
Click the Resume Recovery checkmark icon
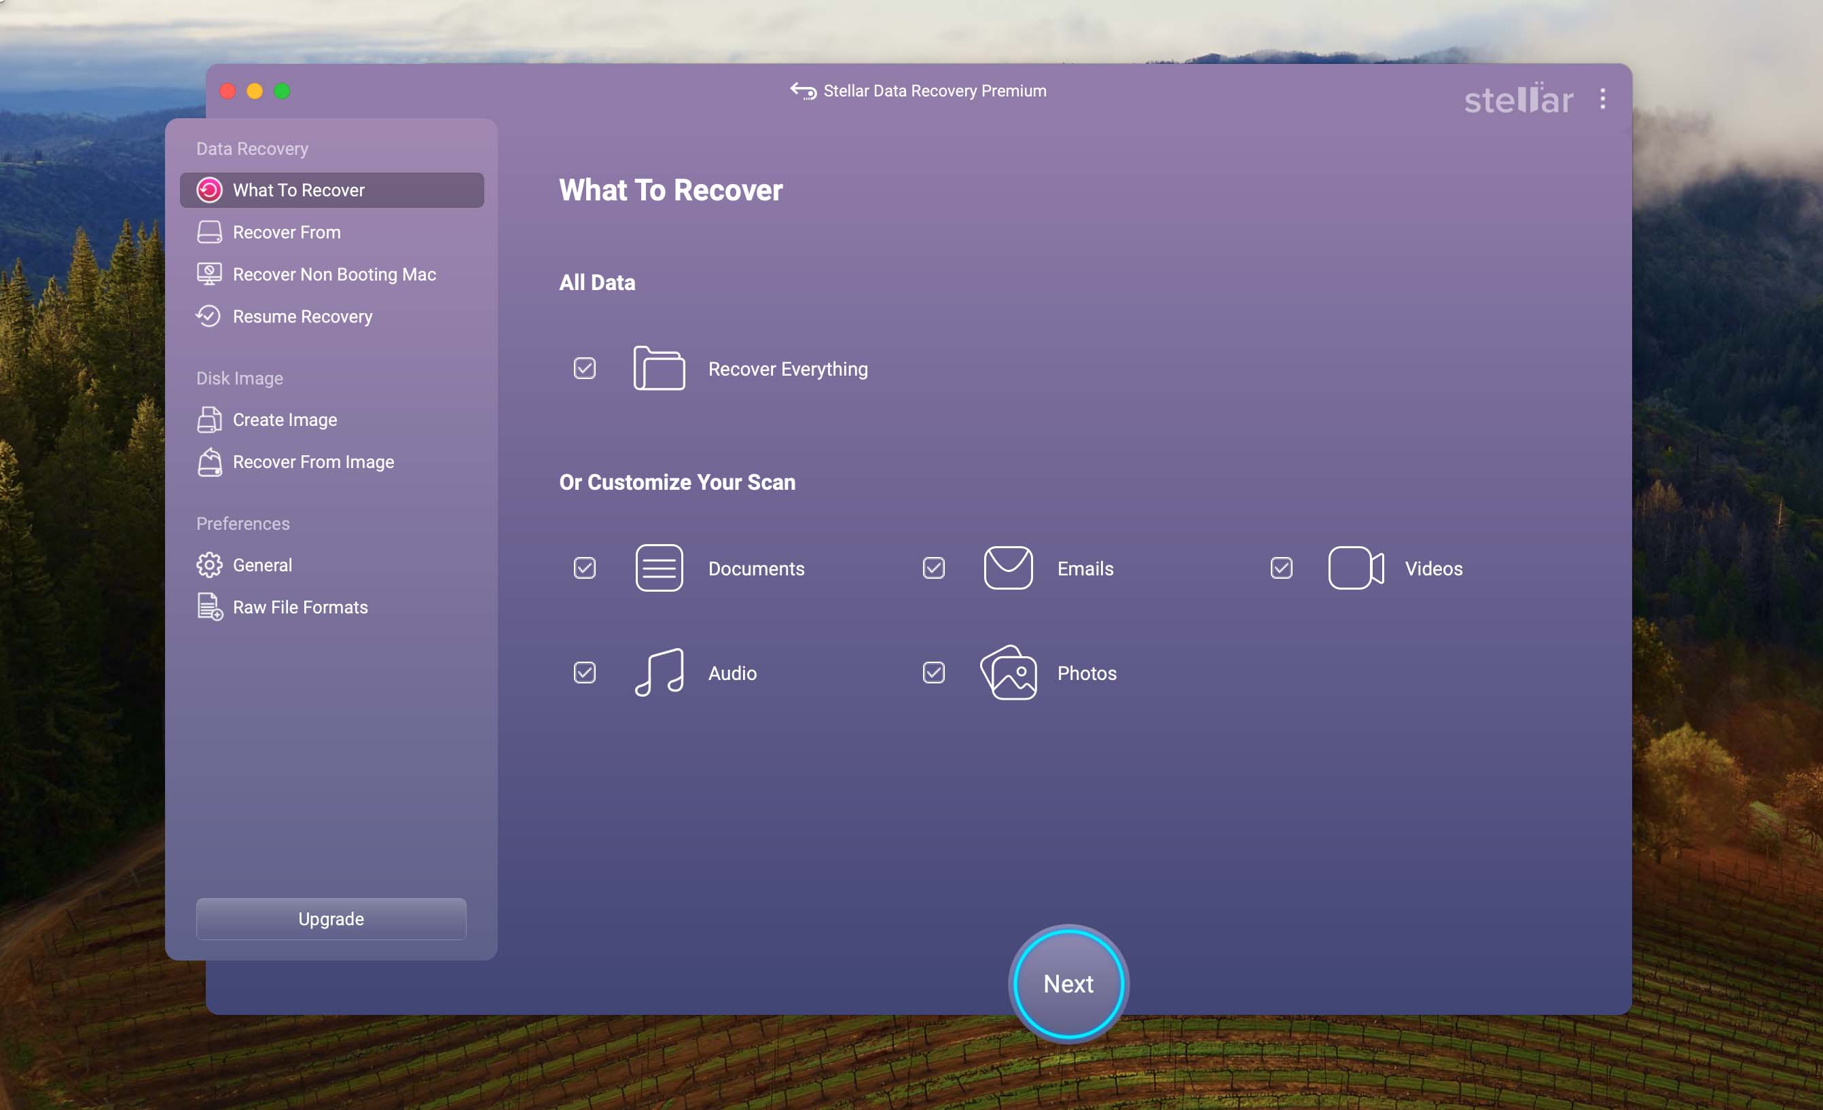(209, 315)
